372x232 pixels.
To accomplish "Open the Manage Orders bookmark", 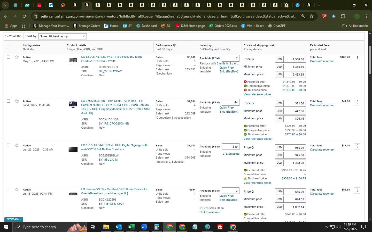I will coord(87,26).
